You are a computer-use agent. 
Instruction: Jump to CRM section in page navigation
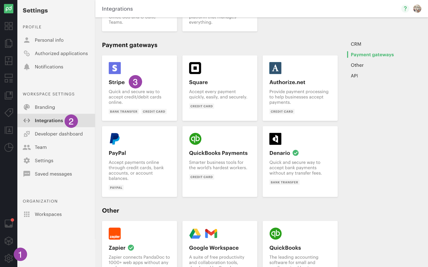356,44
